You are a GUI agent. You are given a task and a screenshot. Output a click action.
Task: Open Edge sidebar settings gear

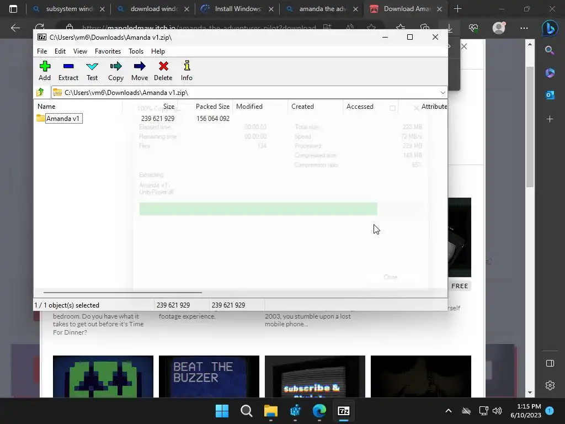pyautogui.click(x=550, y=385)
